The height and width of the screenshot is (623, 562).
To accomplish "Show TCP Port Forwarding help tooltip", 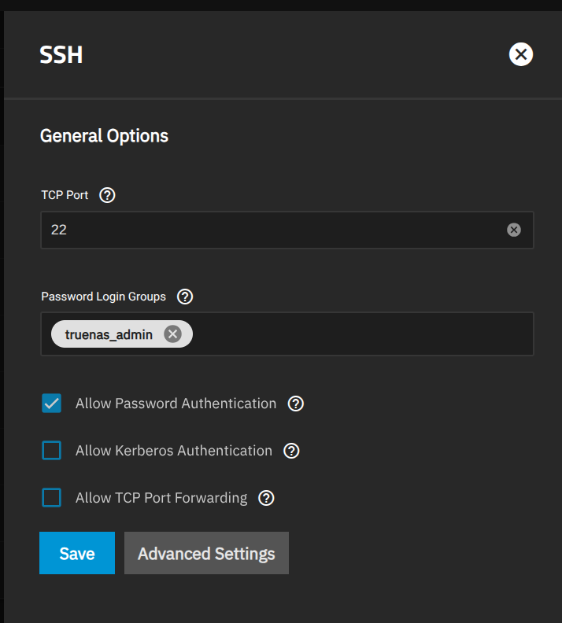I will [266, 498].
